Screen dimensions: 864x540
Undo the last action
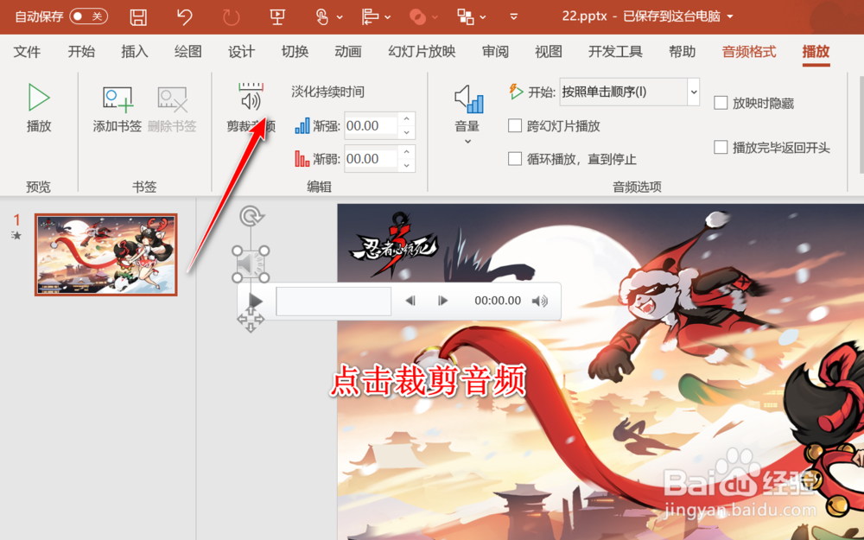click(x=184, y=16)
